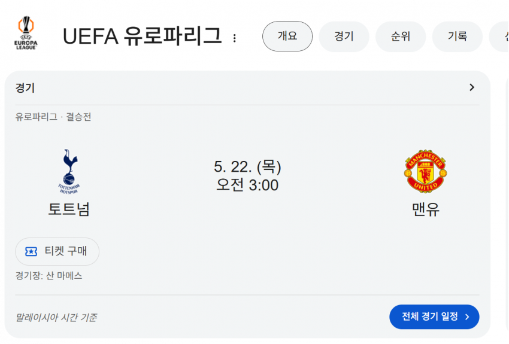This screenshot has height=344, width=509.
Task: Click the Manchester United crest
Action: coord(425,171)
